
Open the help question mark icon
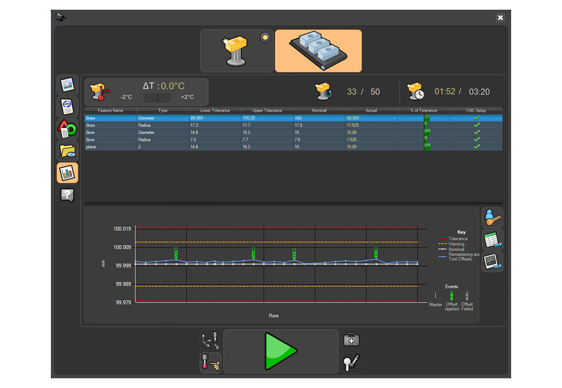pos(67,195)
